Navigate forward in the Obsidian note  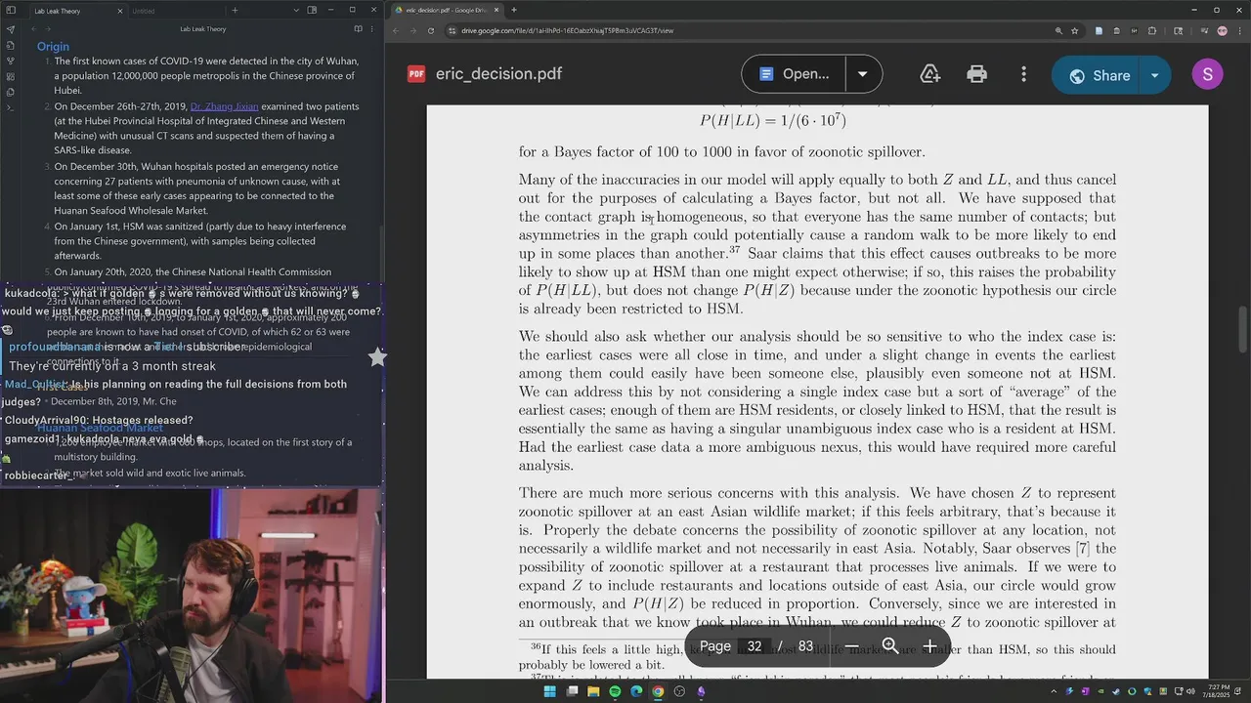click(x=48, y=29)
